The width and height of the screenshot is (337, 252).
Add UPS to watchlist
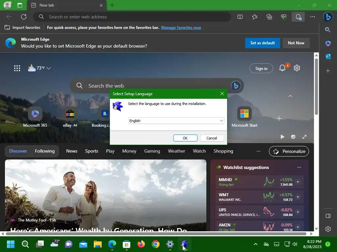point(298,212)
